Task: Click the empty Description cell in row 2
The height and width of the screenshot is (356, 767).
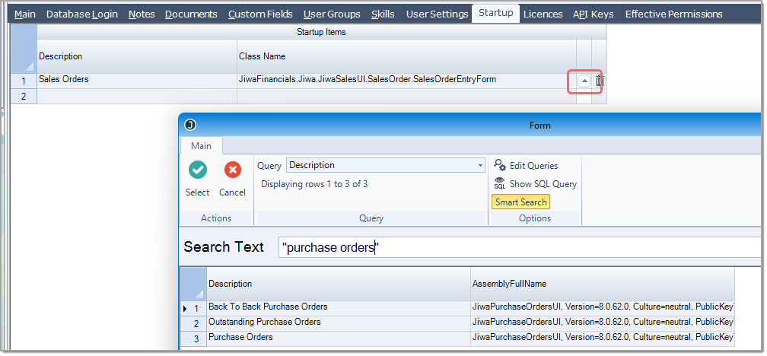Action: point(137,97)
